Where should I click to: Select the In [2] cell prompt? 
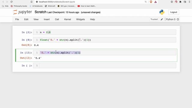[x=27, y=32]
